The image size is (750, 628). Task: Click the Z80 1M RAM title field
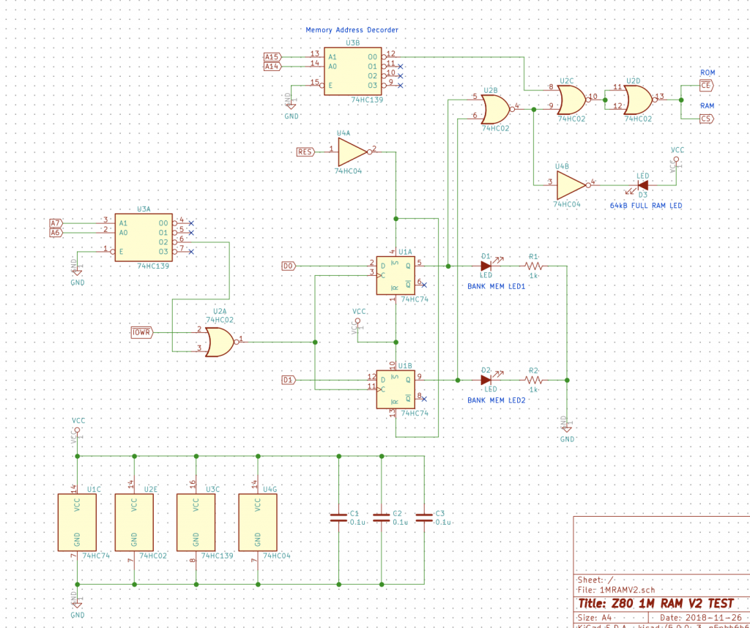[x=656, y=604]
